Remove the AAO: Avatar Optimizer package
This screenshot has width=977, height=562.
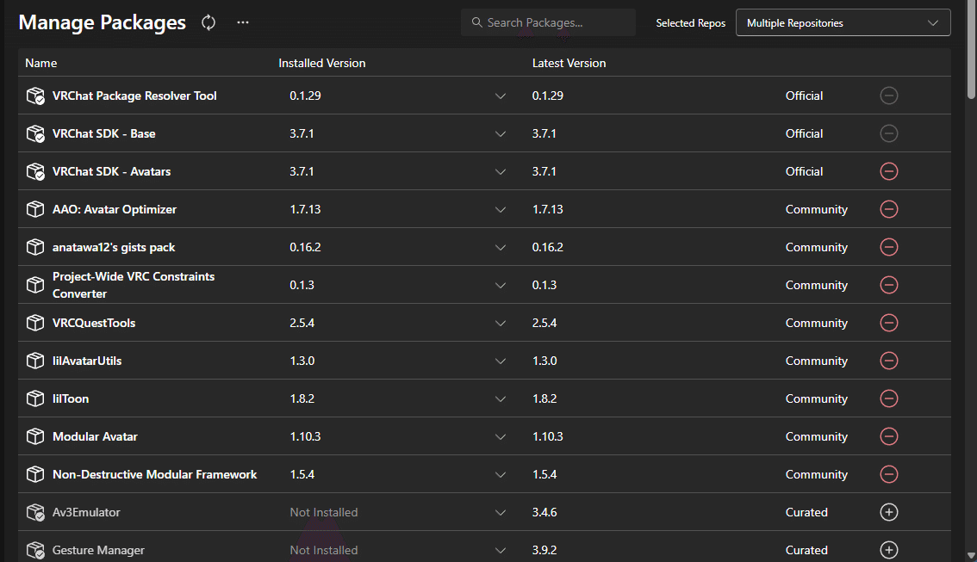click(889, 209)
